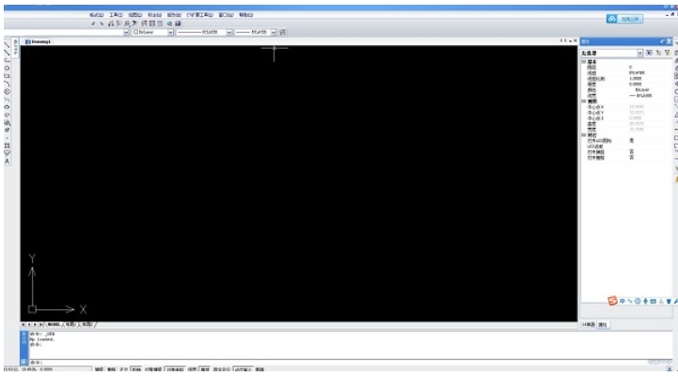Click the Undo arrow in top toolbar
This screenshot has width=678, height=376.
[93, 23]
